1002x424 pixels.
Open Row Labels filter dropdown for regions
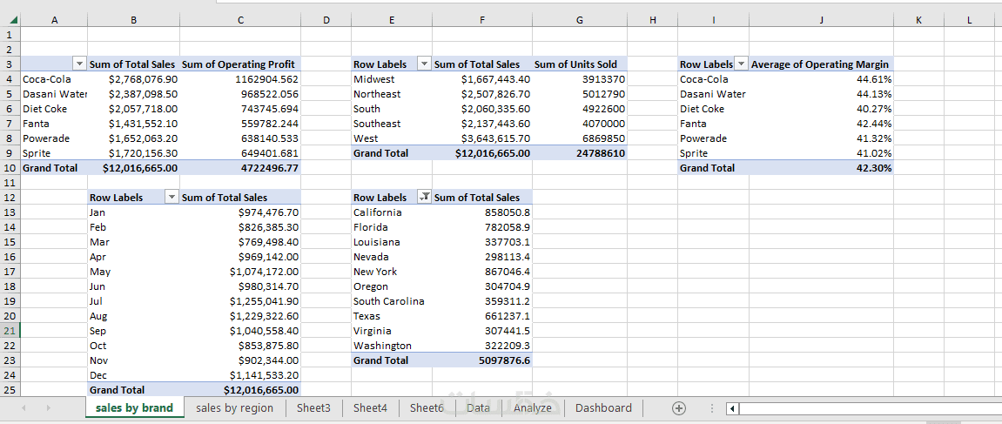[x=424, y=64]
